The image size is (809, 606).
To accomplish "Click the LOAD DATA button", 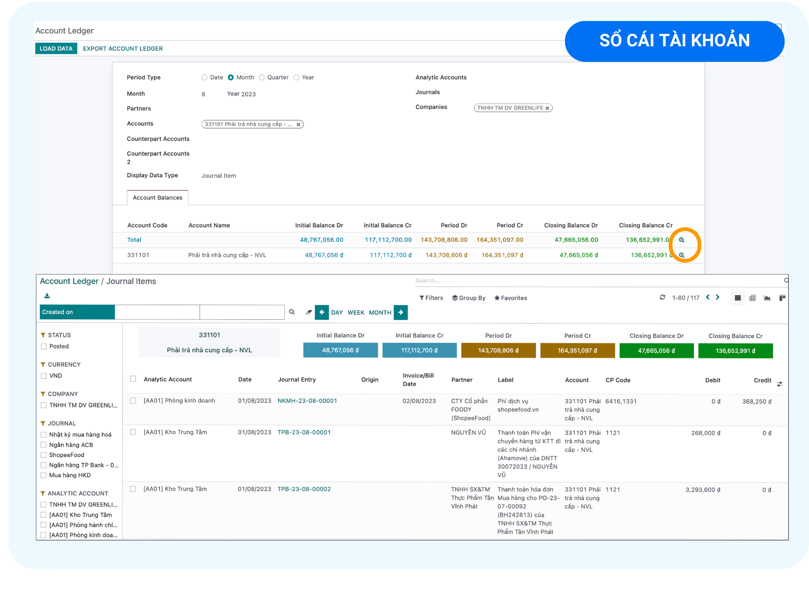I will tap(56, 48).
